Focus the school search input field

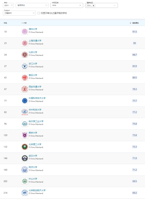tap(32, 5)
